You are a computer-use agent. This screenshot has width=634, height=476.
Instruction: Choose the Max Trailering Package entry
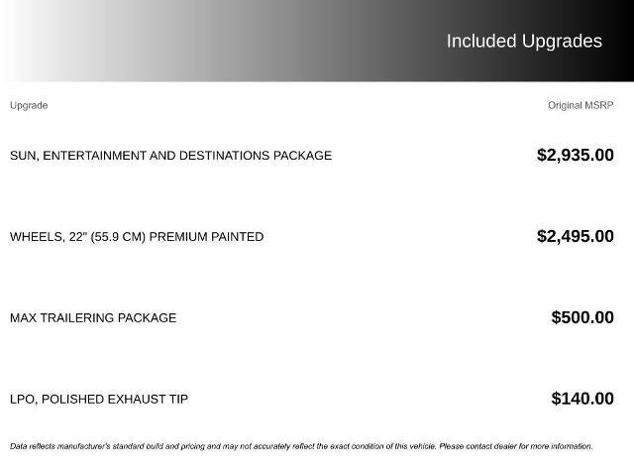[x=93, y=318]
